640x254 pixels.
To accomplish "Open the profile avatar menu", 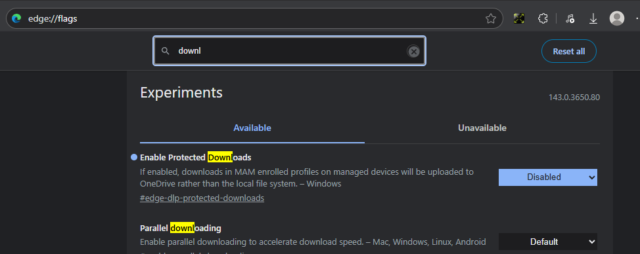I will coord(617,18).
